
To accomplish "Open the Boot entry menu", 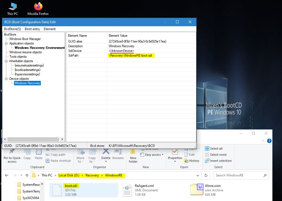I will coord(32,29).
